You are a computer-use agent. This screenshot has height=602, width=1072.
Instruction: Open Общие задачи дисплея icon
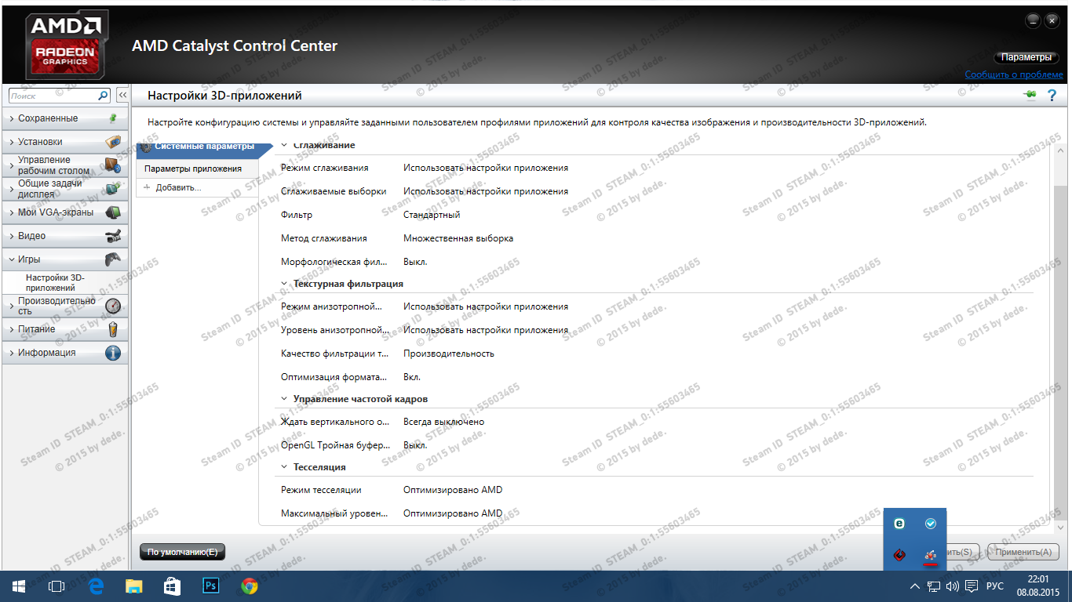tap(113, 189)
